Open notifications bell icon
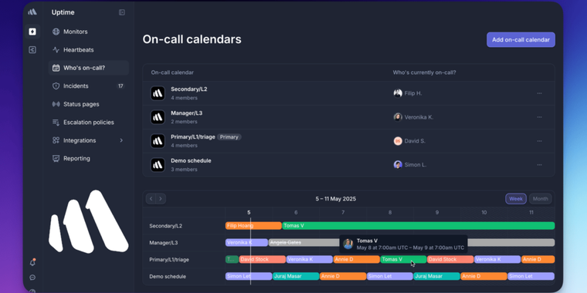 pos(32,262)
